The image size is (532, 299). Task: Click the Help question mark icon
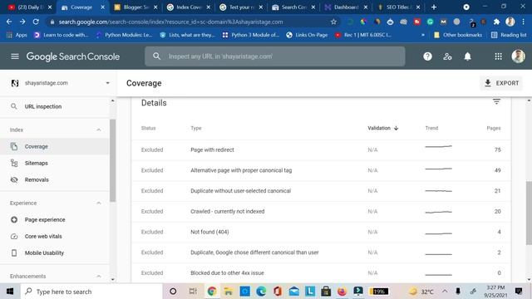pyautogui.click(x=427, y=56)
